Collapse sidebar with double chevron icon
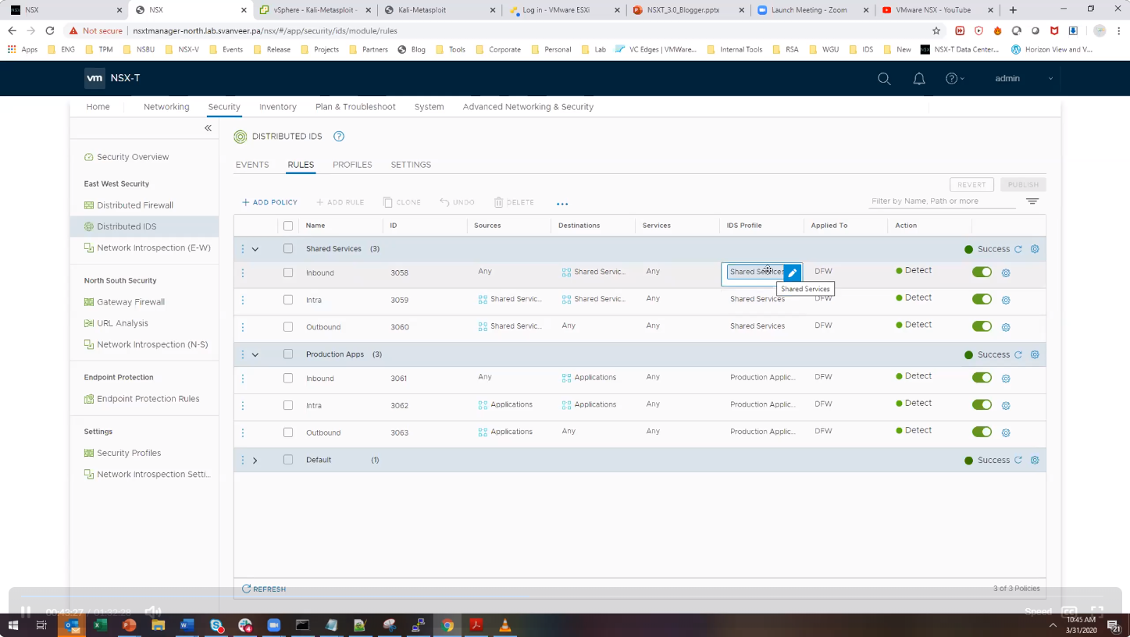Screen dimensions: 1130x637 (x=208, y=128)
